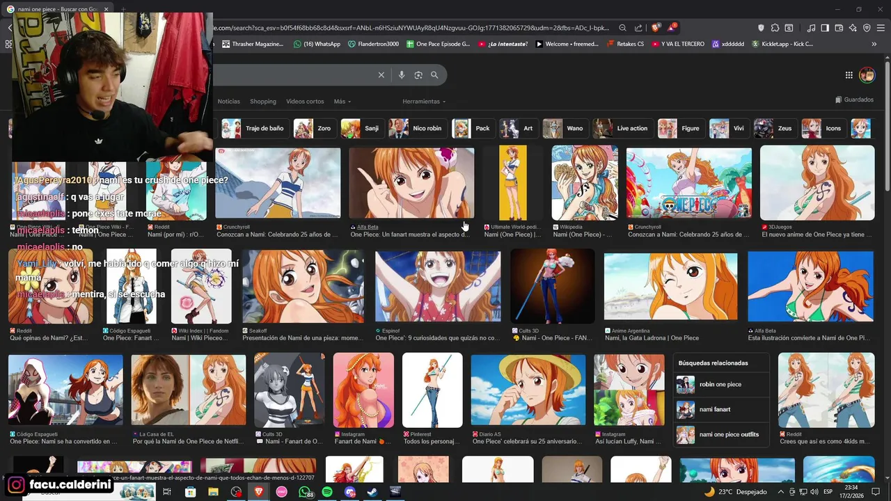Open the Espinof Nami image result

click(438, 287)
